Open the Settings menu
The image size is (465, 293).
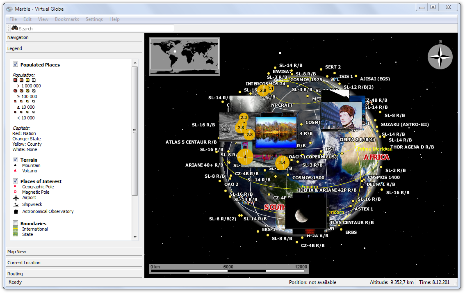pyautogui.click(x=94, y=19)
